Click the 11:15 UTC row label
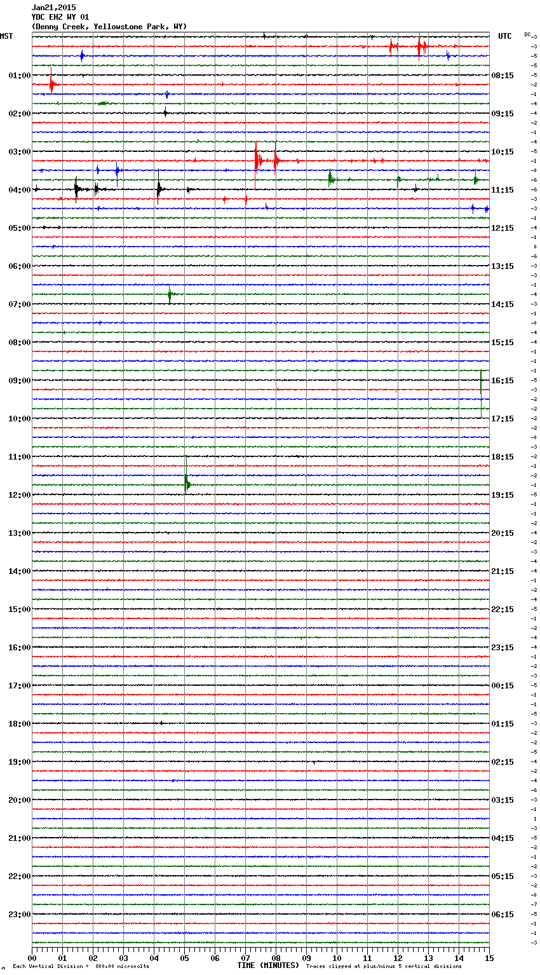Screen dimensions: 540x975 tap(503, 190)
